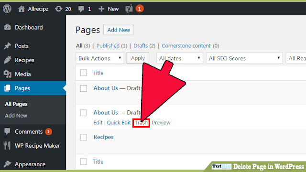Screen dimensions: 306x172
Task: Click the Media library icon
Action: tap(8, 75)
